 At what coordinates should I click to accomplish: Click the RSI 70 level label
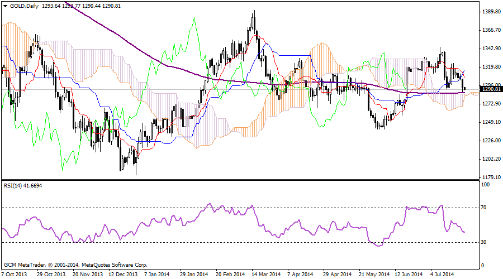pyautogui.click(x=484, y=208)
